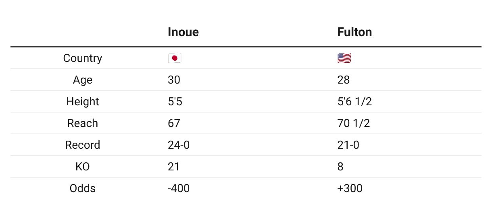Click the United States flag icon
Image resolution: width=492 pixels, height=209 pixels.
coord(344,58)
